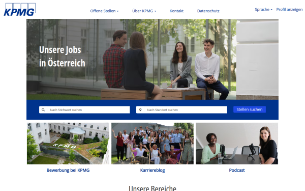305x191 pixels.
Task: Focus the Nach Stichwort suchen field
Action: (84, 110)
